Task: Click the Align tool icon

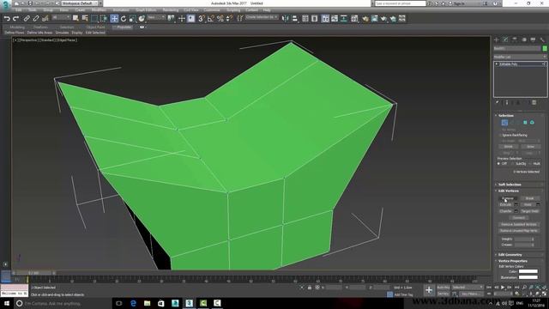Action: pyautogui.click(x=294, y=19)
